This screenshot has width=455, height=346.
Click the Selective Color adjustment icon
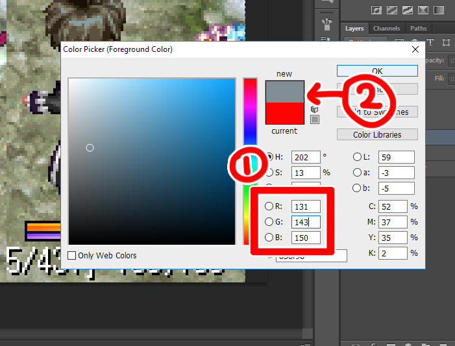pyautogui.click(x=423, y=10)
